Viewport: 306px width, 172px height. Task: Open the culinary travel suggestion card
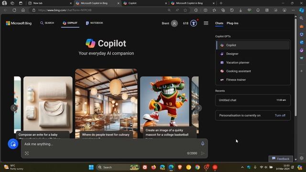point(106,104)
